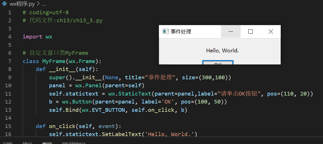Screen dimensions: 323x144
Task: Open the 问题 panel tab
Action: 7,143
